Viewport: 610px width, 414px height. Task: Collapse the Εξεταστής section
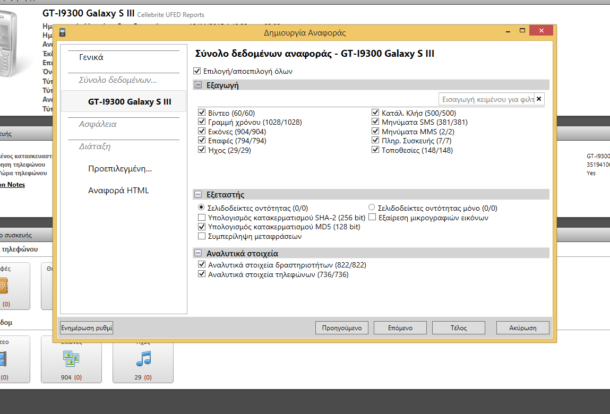[x=198, y=194]
